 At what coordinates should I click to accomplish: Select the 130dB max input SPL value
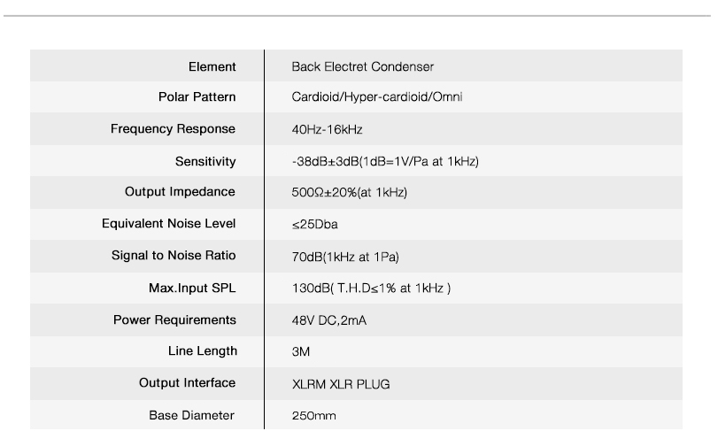point(372,289)
